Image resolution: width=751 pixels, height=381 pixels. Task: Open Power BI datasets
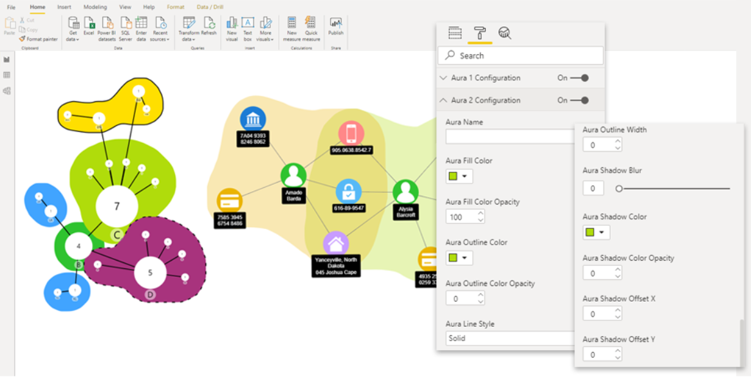(107, 29)
